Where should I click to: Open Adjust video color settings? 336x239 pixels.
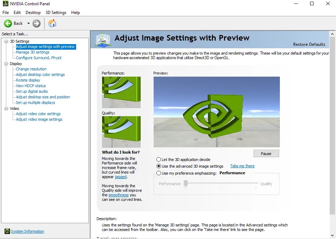[38, 114]
